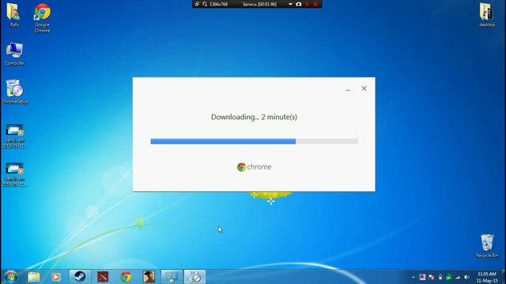Stop recording with the red square button
The image size is (506, 284).
tap(315, 4)
